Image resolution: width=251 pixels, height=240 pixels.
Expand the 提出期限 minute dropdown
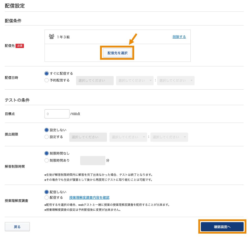[x=169, y=137]
